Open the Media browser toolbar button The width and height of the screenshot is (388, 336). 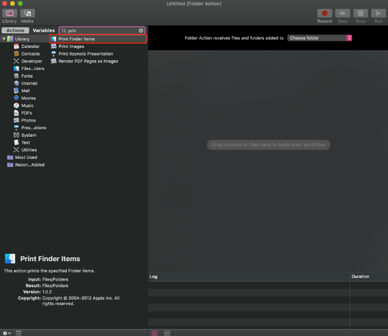click(x=27, y=13)
